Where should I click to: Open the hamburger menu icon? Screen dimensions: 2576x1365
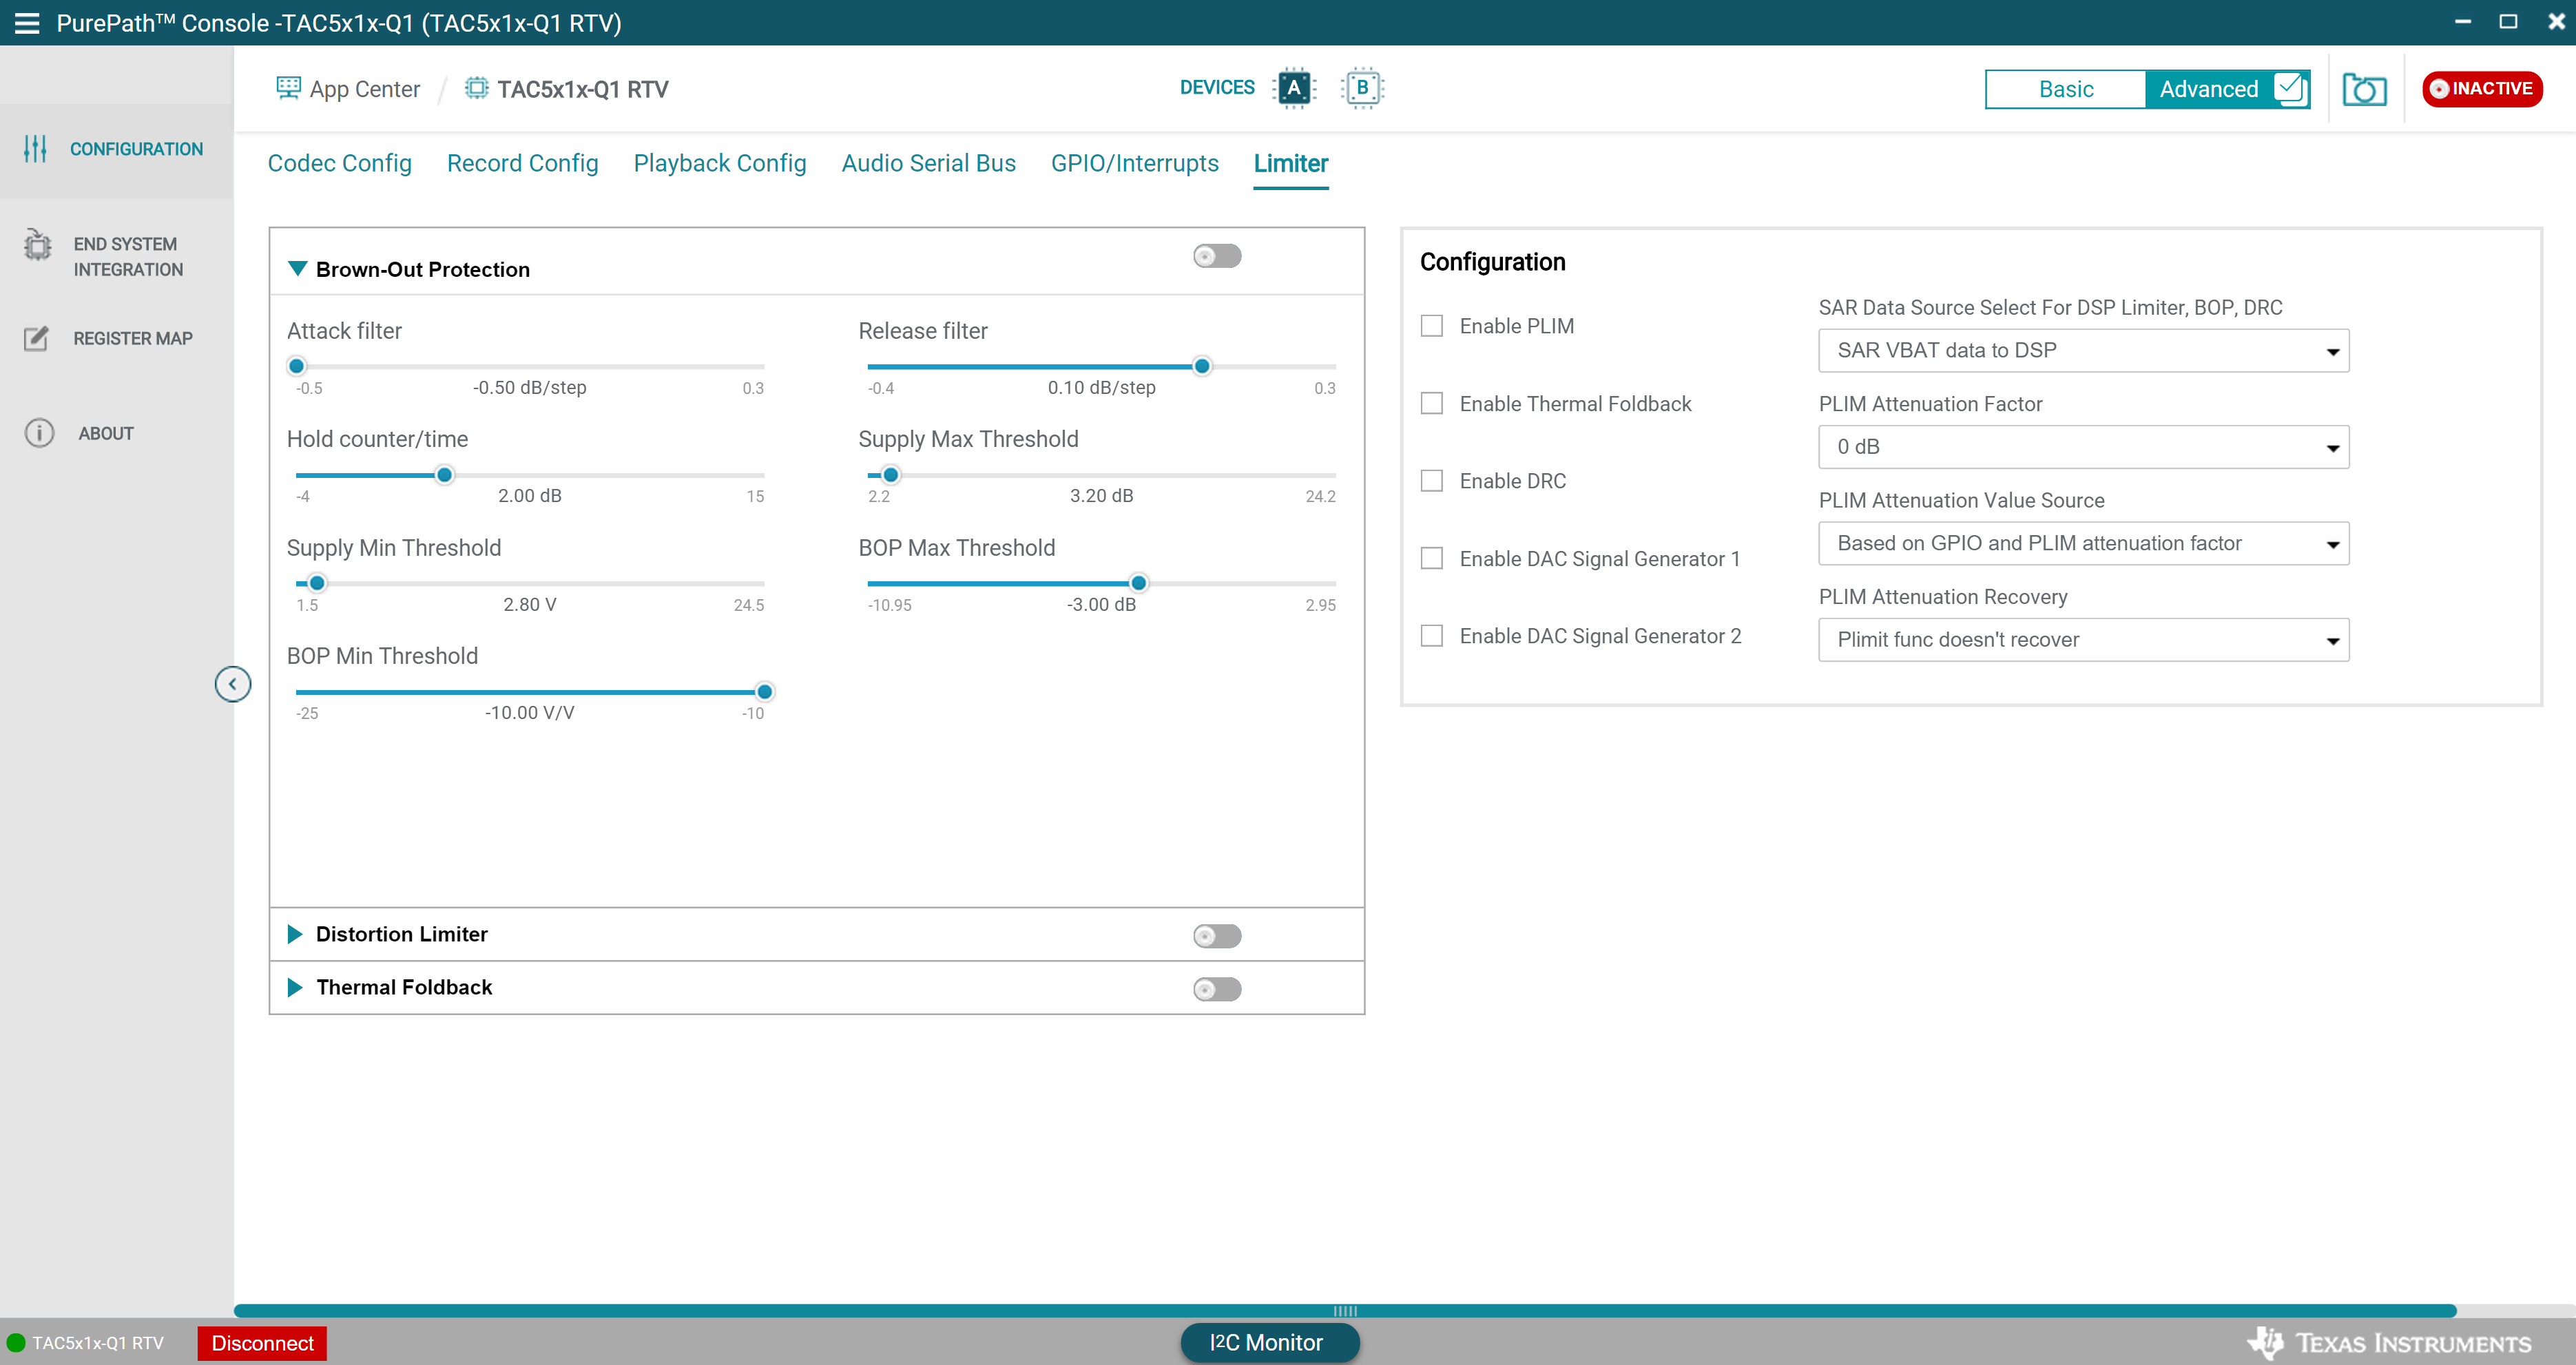[27, 23]
